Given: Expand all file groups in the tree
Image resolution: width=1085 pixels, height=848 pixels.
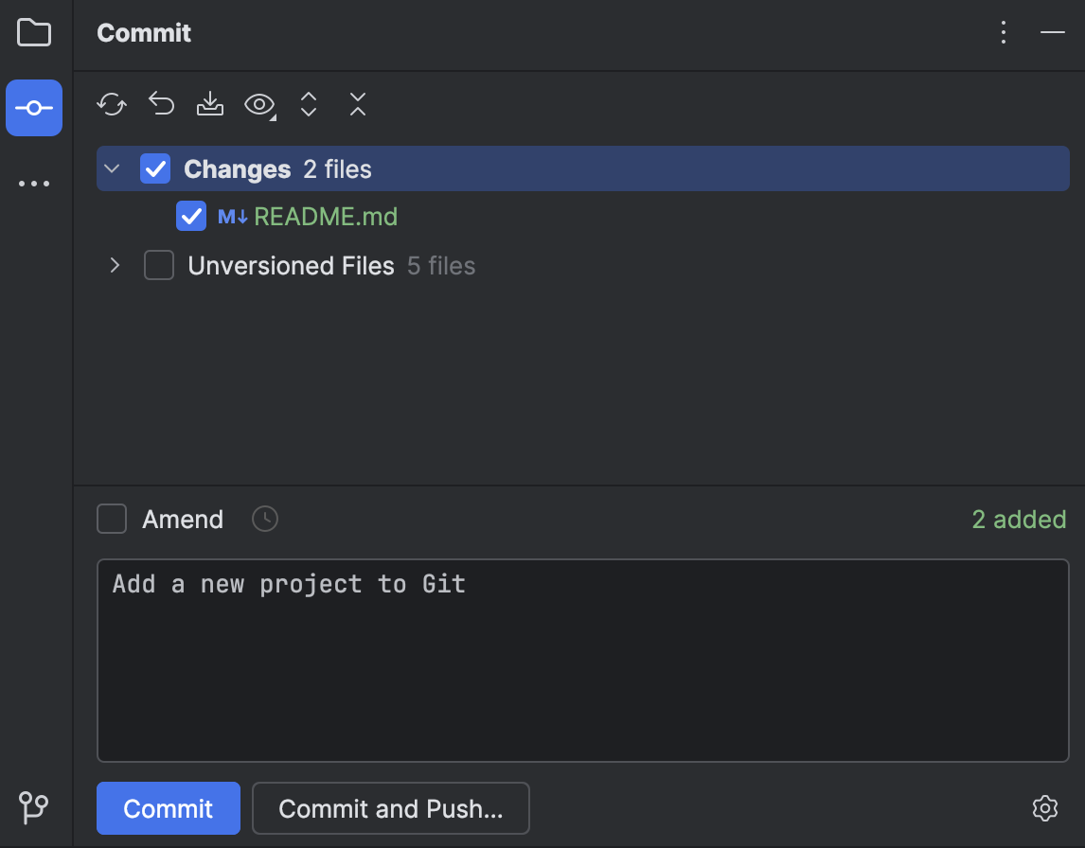Looking at the screenshot, I should [308, 105].
